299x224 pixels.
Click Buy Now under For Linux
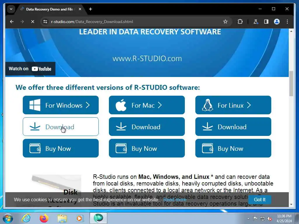click(x=233, y=148)
